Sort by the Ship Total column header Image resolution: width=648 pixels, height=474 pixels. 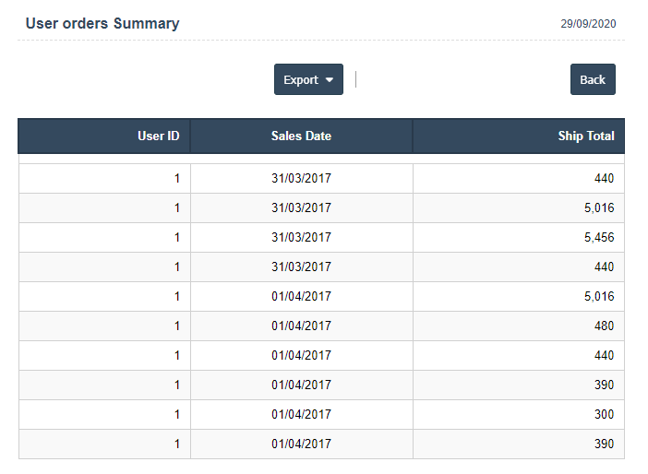tap(585, 136)
